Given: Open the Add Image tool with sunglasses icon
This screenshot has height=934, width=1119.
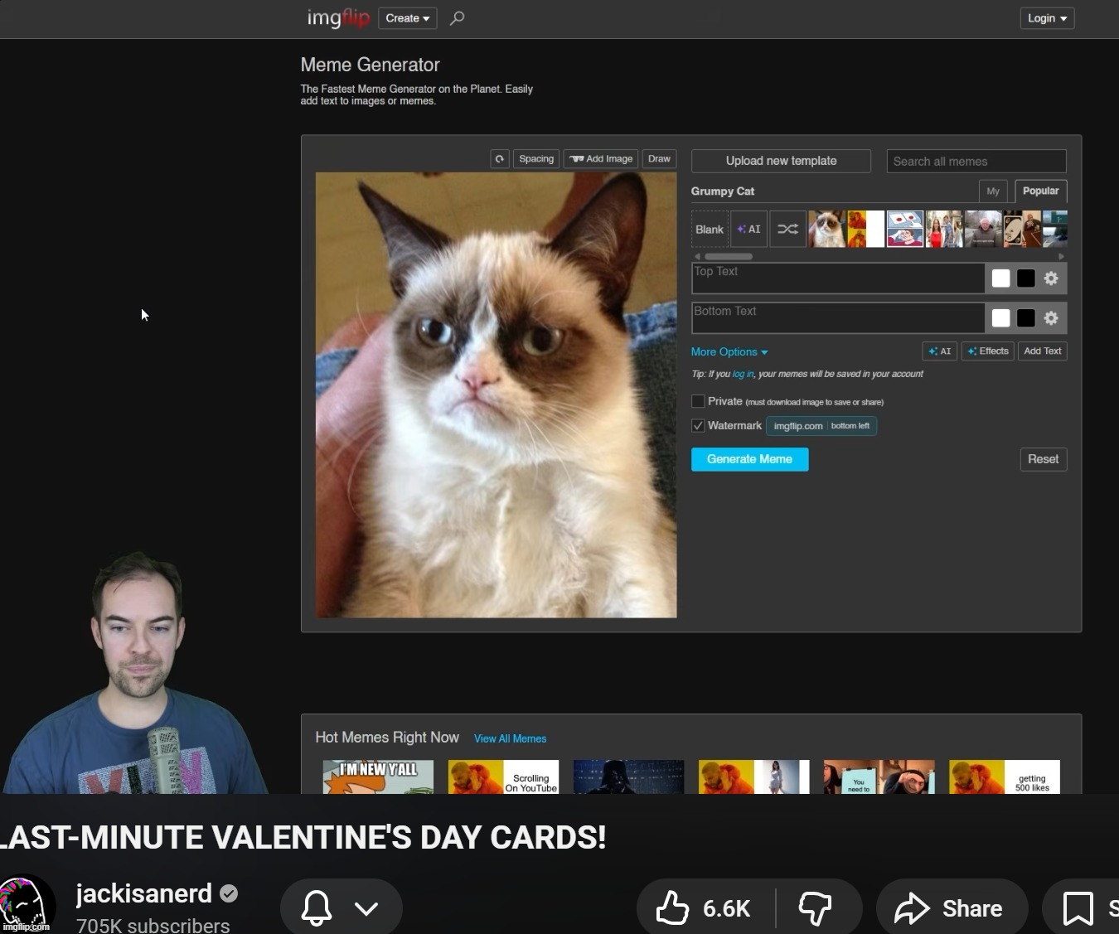Looking at the screenshot, I should tap(599, 158).
